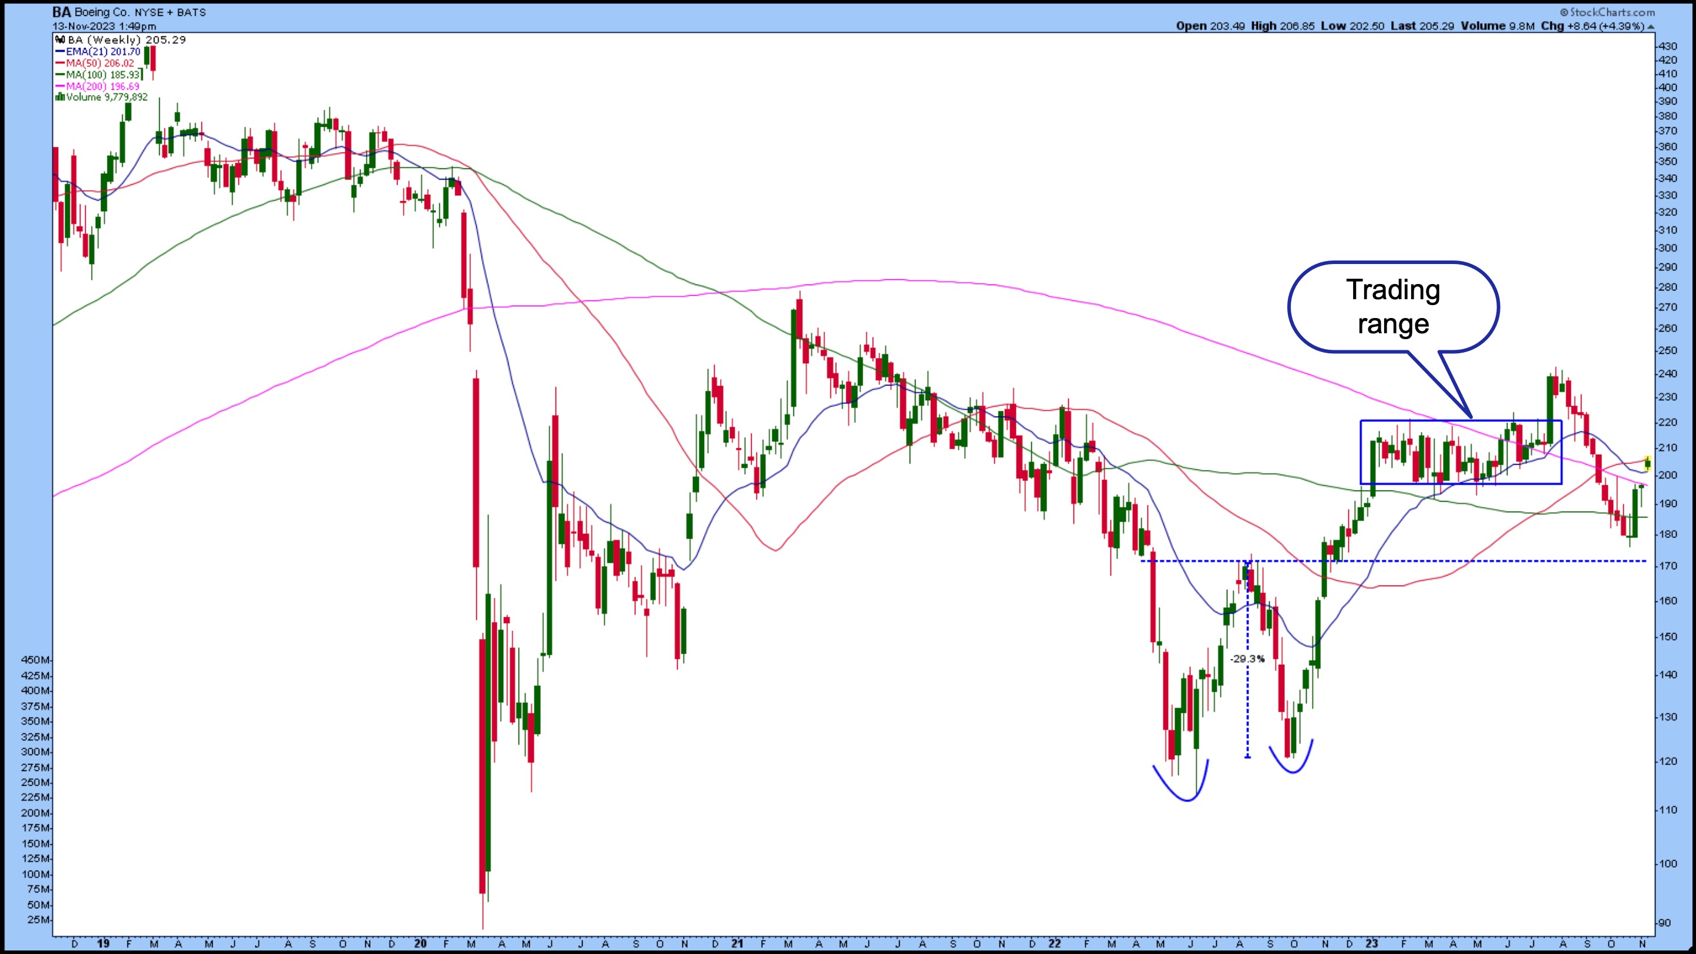
Task: Click the candlestick icon beside BA (Weekly)
Action: coord(60,40)
